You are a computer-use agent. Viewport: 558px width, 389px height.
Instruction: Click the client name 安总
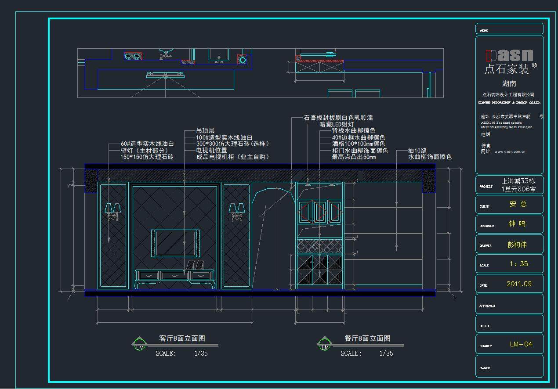518,204
